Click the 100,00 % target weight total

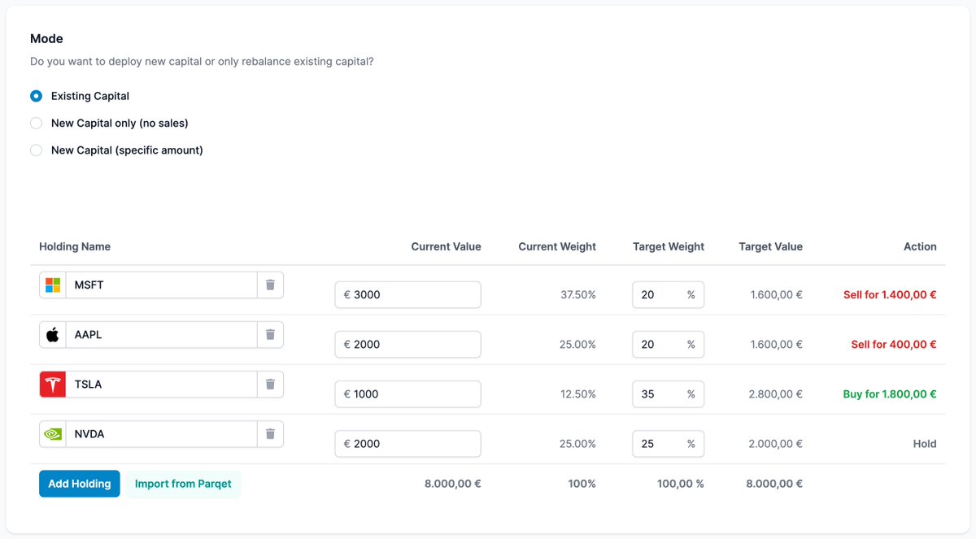681,484
